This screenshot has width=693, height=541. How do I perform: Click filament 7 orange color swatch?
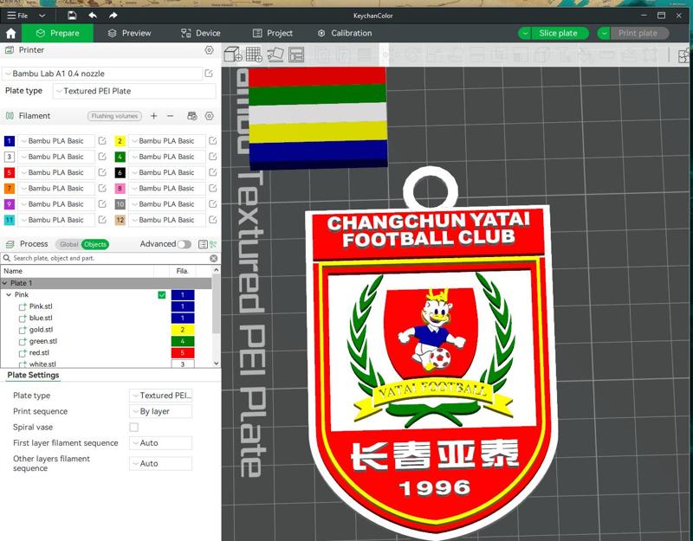pyautogui.click(x=10, y=189)
